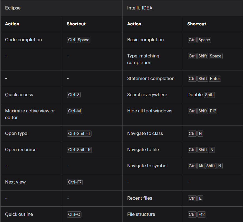243x222 pixels.
Task: Click the N key in Navigate to file row
Action: coord(212,150)
